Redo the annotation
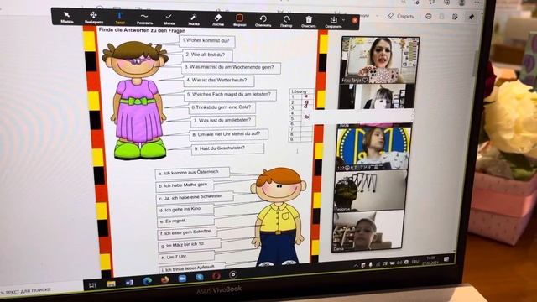 (286, 21)
